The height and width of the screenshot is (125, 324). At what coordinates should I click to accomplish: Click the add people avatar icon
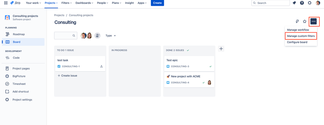click(x=97, y=36)
